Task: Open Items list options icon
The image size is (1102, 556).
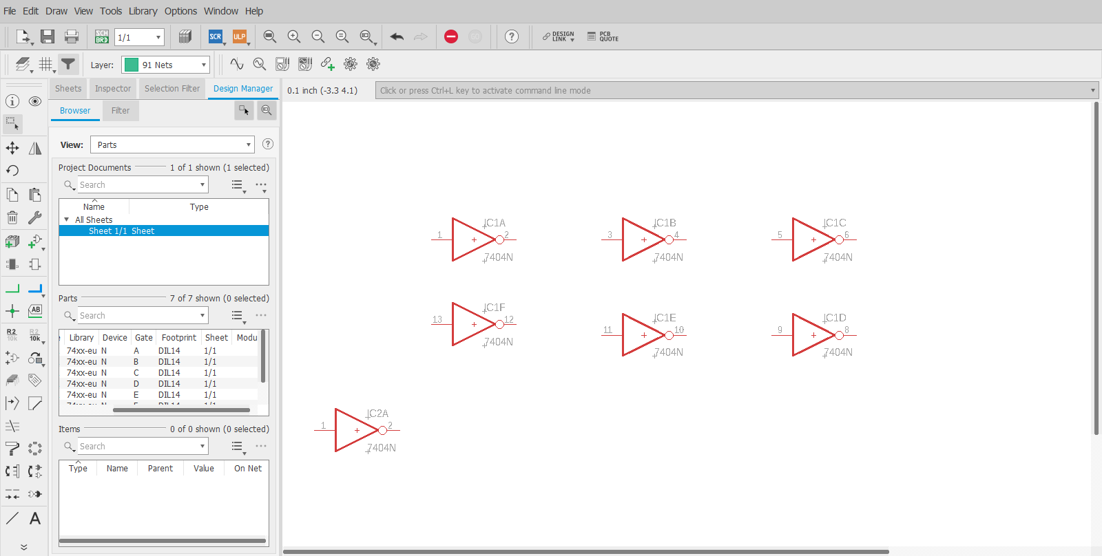Action: 238,447
